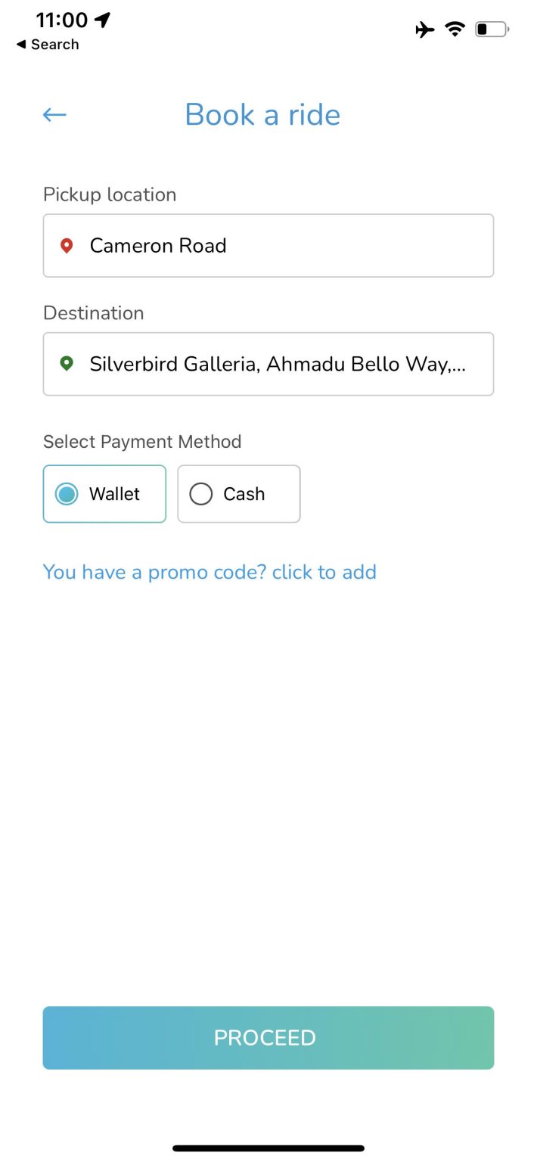Tap the airplane mode icon in the status bar
537x1162 pixels.
point(424,29)
